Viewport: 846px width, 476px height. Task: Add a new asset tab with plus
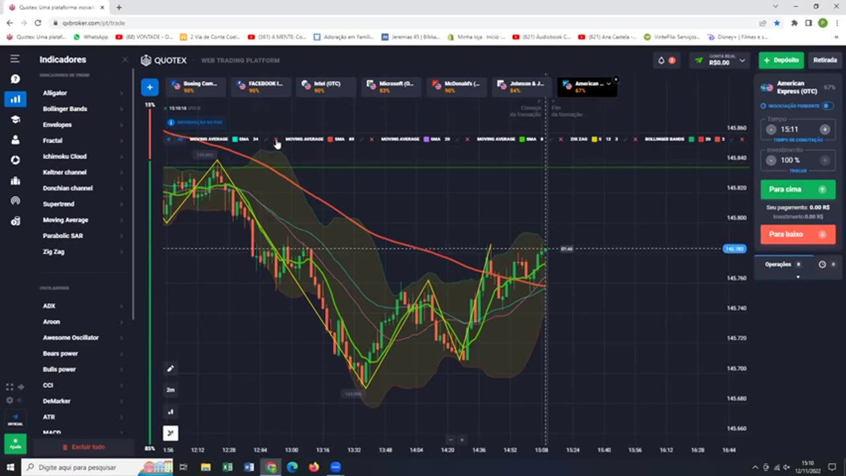pyautogui.click(x=149, y=87)
